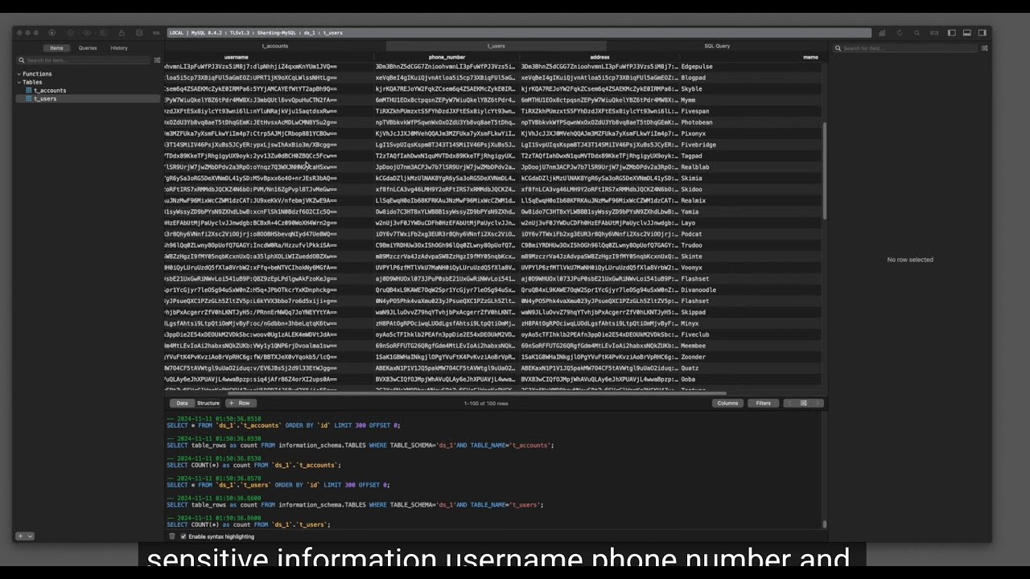Click in the Search for field input
Viewport: 1030px width, 579px height.
click(x=909, y=48)
